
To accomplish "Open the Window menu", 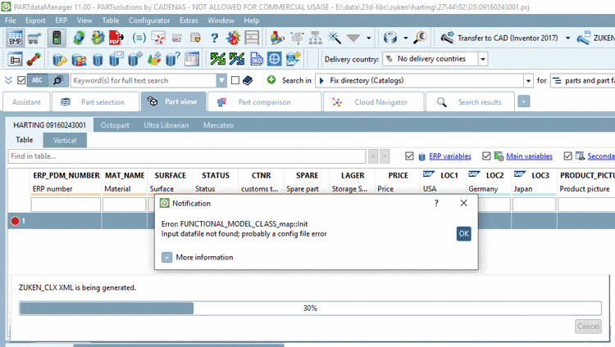I will (221, 20).
